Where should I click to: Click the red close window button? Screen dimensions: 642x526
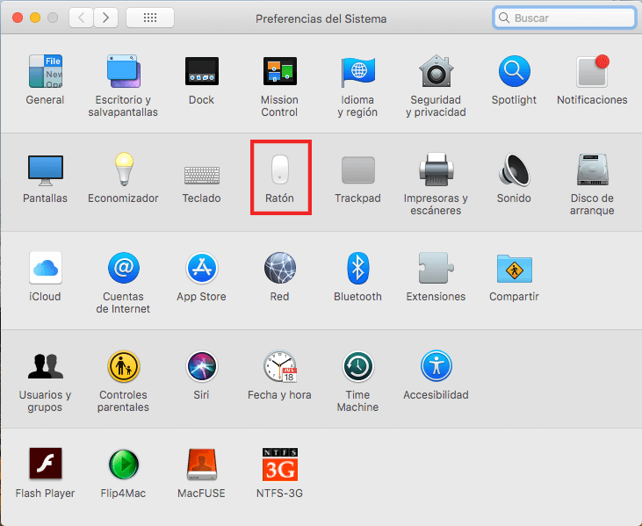(x=18, y=18)
